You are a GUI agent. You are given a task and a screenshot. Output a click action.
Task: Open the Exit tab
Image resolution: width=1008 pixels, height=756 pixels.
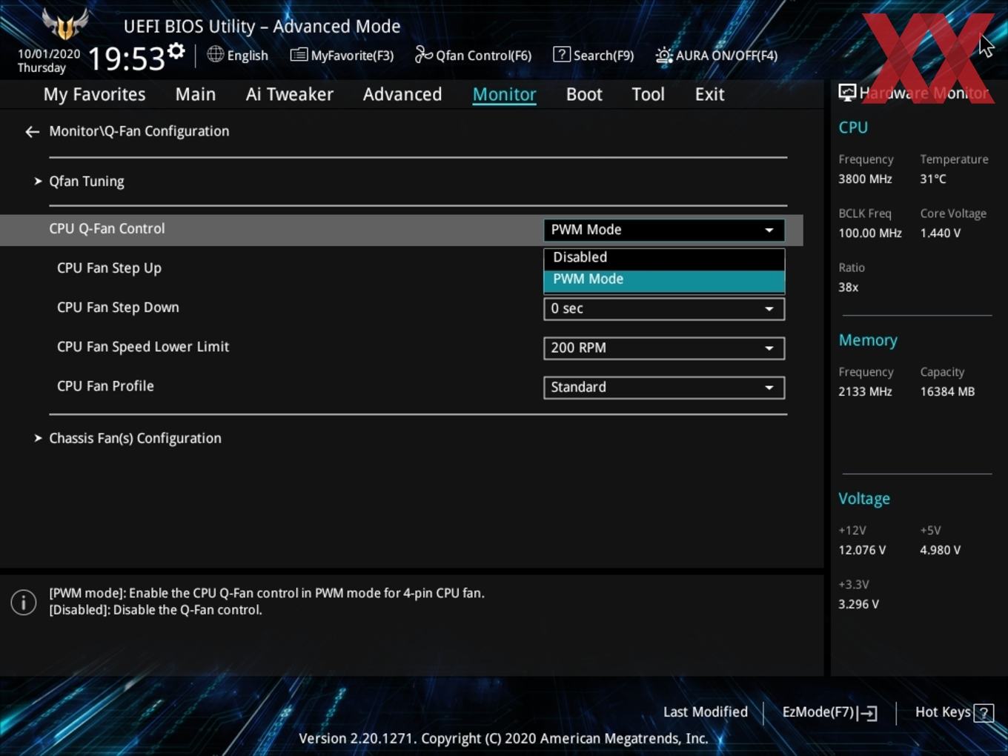click(709, 94)
